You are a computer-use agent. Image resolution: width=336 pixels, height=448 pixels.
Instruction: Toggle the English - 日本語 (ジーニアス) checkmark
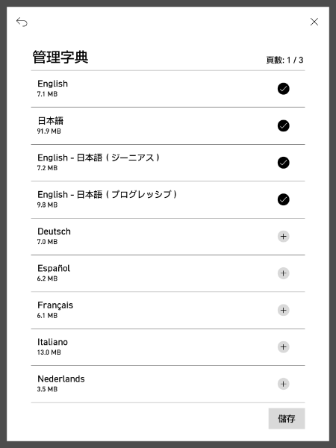tap(283, 163)
